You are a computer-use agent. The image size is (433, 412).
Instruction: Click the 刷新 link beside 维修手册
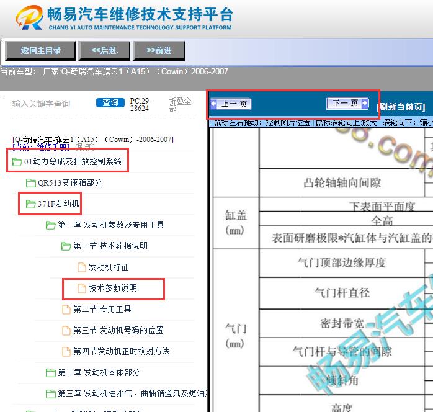85,147
